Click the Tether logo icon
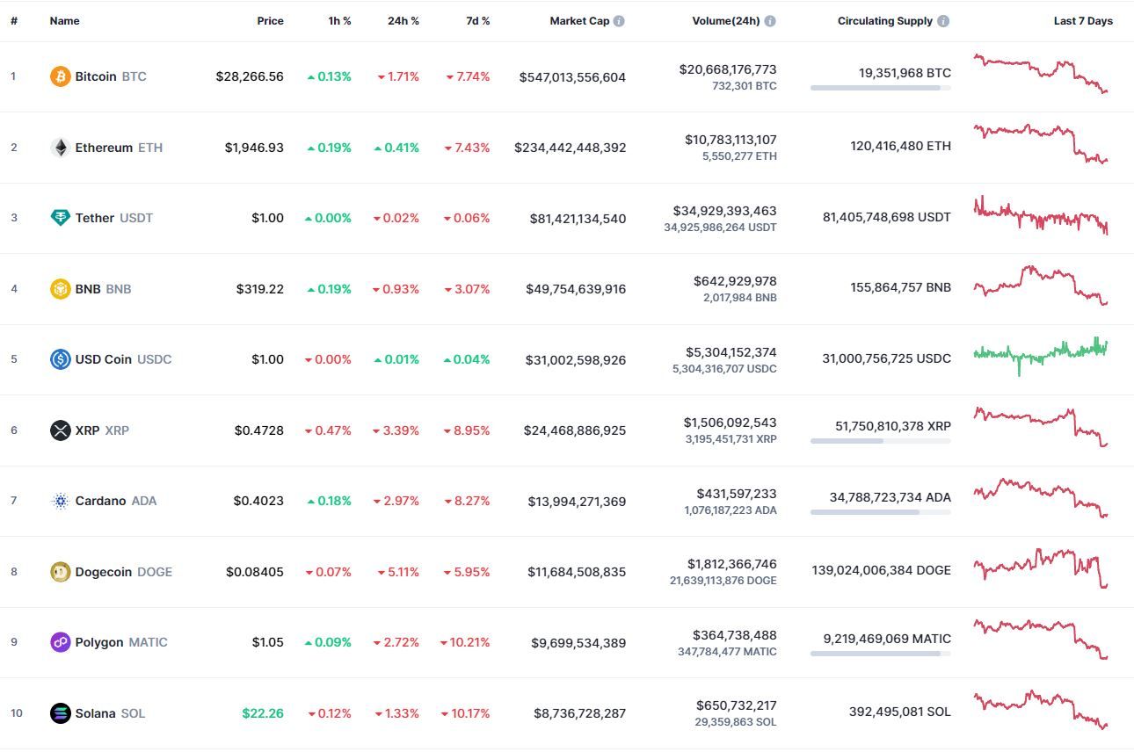The image size is (1134, 752). (60, 218)
